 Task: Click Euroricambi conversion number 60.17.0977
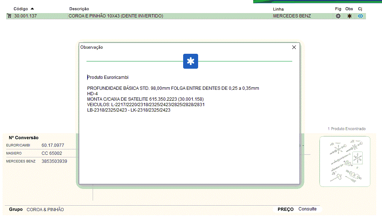(x=53, y=145)
